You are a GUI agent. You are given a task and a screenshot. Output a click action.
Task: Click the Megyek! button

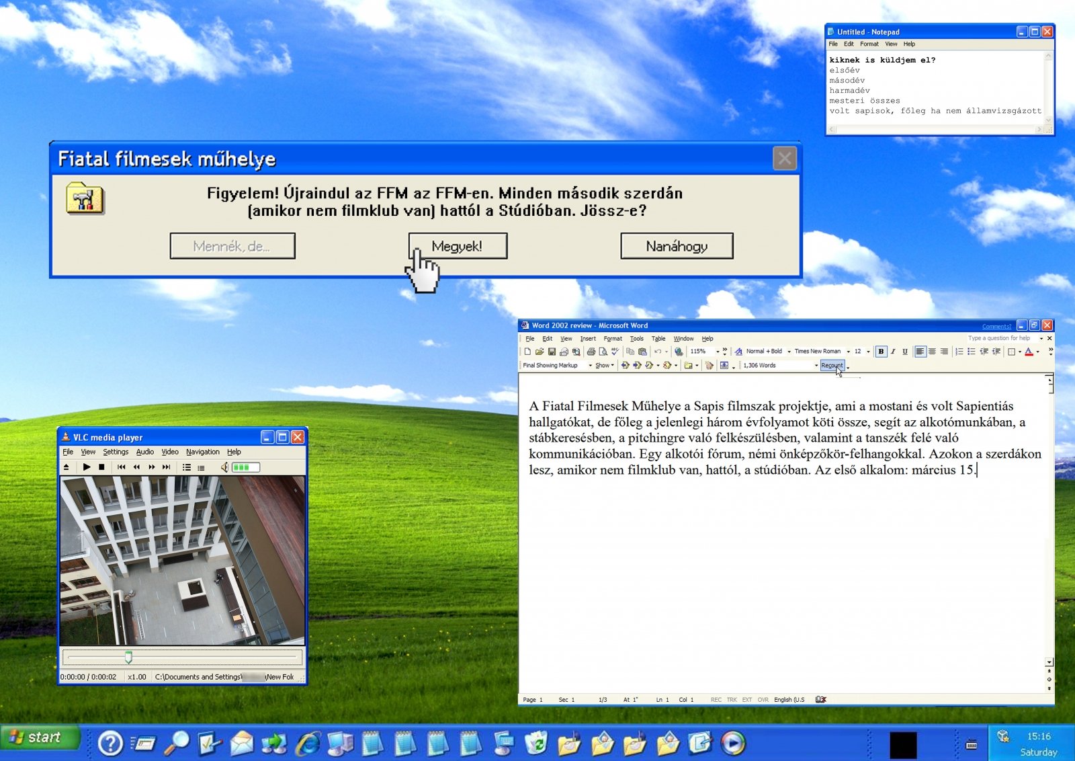click(x=458, y=246)
